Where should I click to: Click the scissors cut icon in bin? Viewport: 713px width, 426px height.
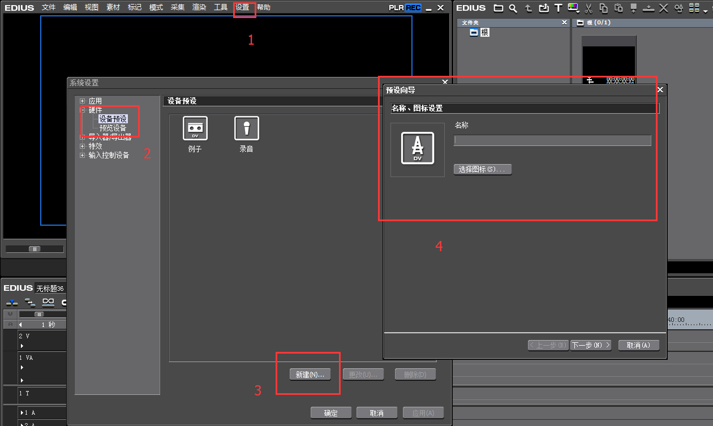click(x=589, y=8)
